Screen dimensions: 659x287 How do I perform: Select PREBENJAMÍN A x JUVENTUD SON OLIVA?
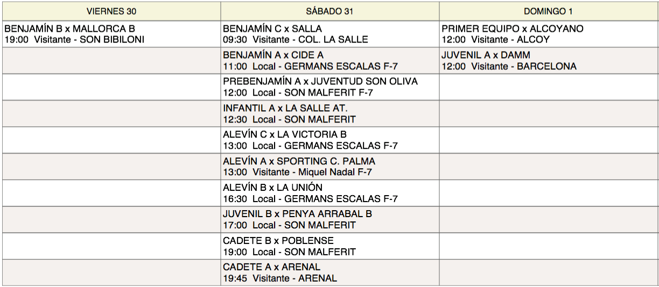[320, 82]
